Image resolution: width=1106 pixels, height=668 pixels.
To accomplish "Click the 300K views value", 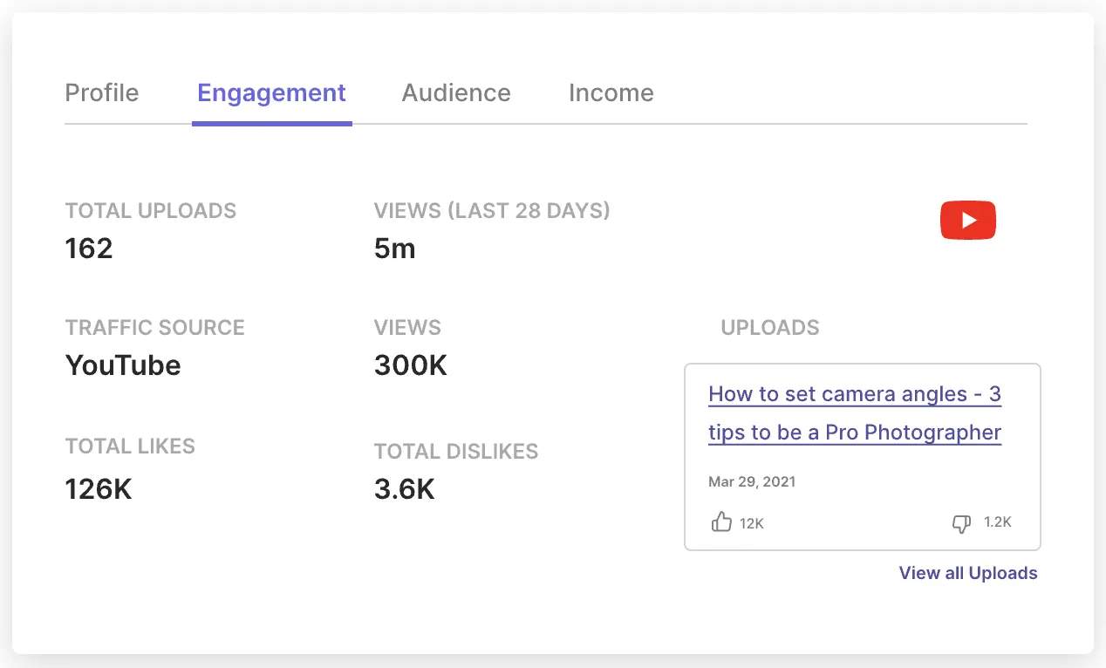I will pos(411,365).
